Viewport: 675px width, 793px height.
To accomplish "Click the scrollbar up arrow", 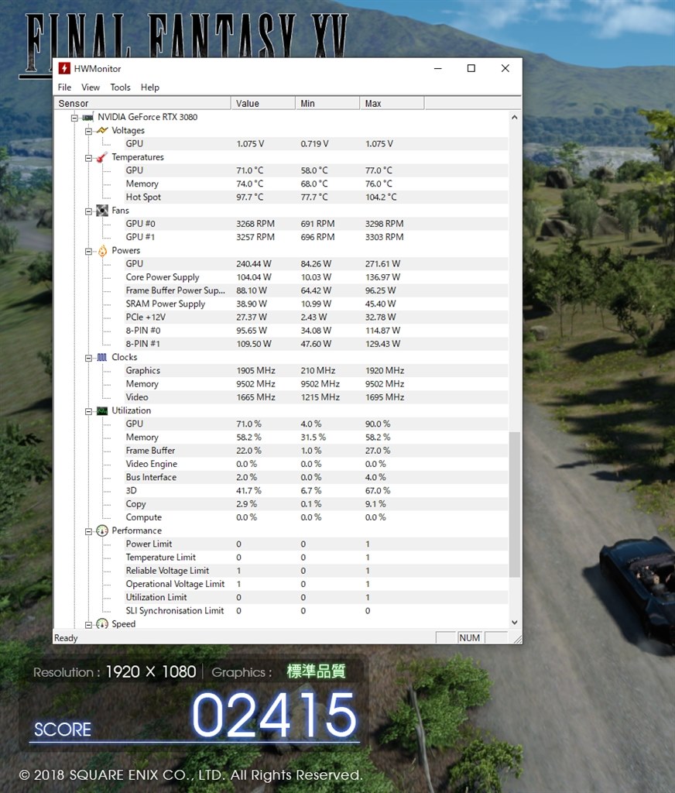I will (514, 118).
